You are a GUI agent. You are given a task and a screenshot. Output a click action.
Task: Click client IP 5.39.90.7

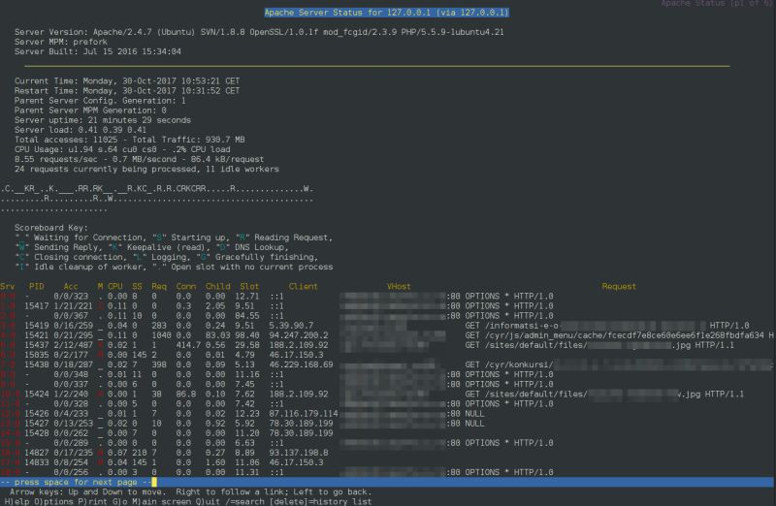[292, 326]
